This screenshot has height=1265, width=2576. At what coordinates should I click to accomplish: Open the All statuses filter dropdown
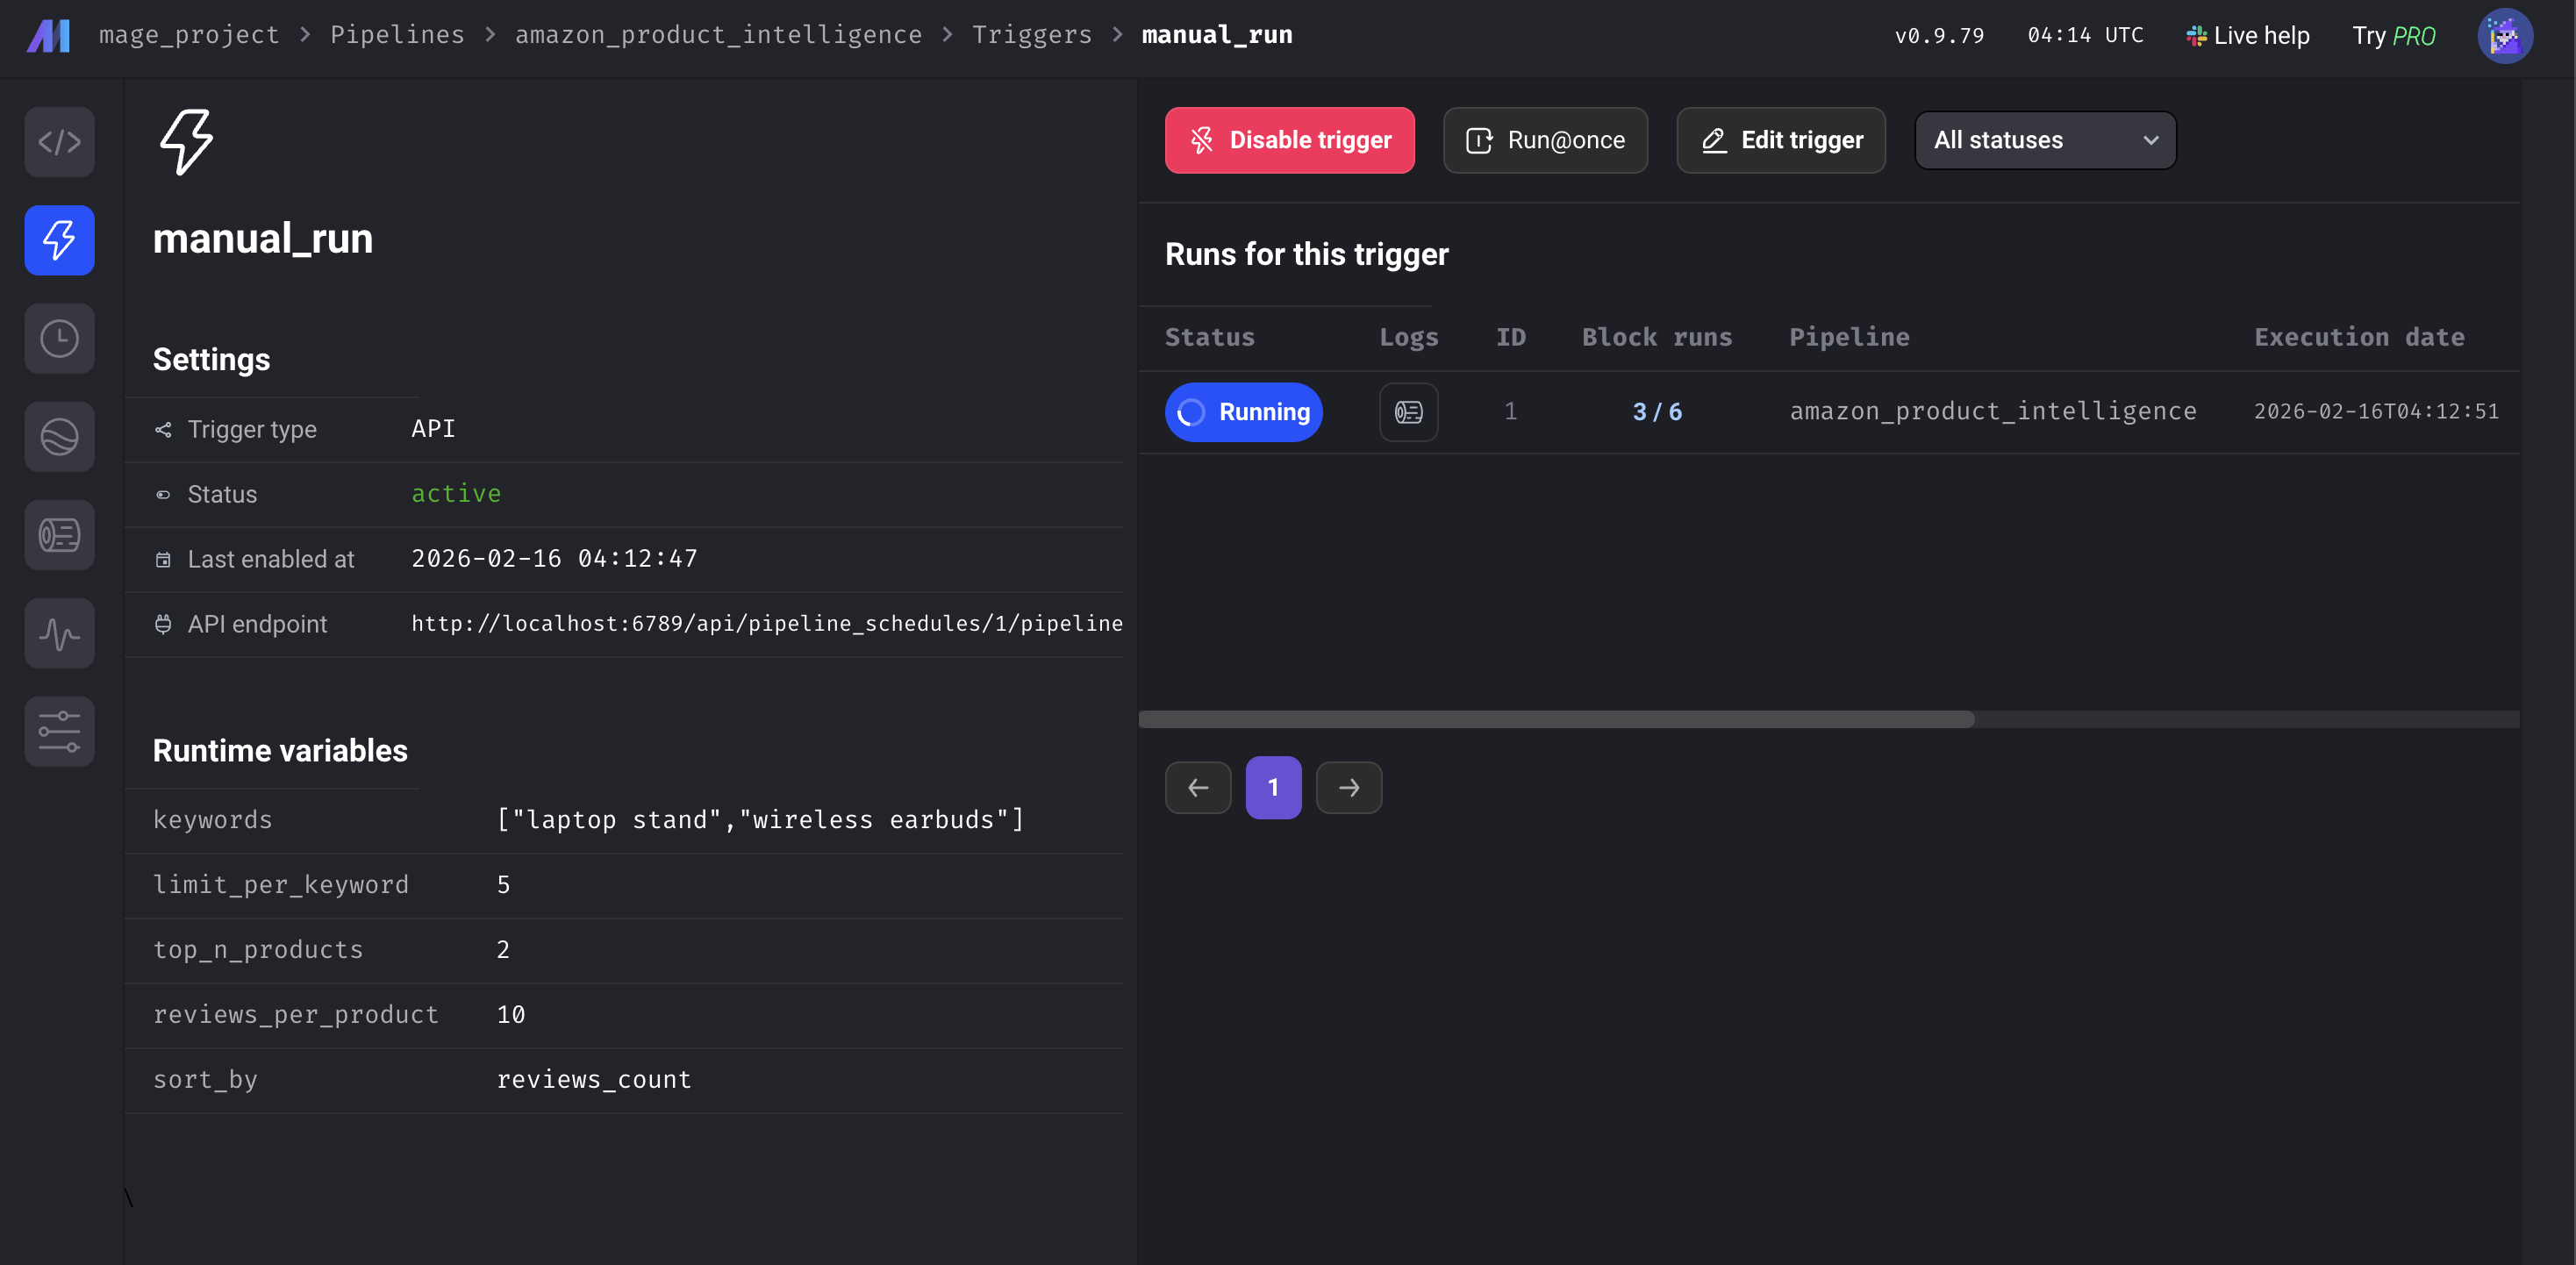(x=2044, y=140)
